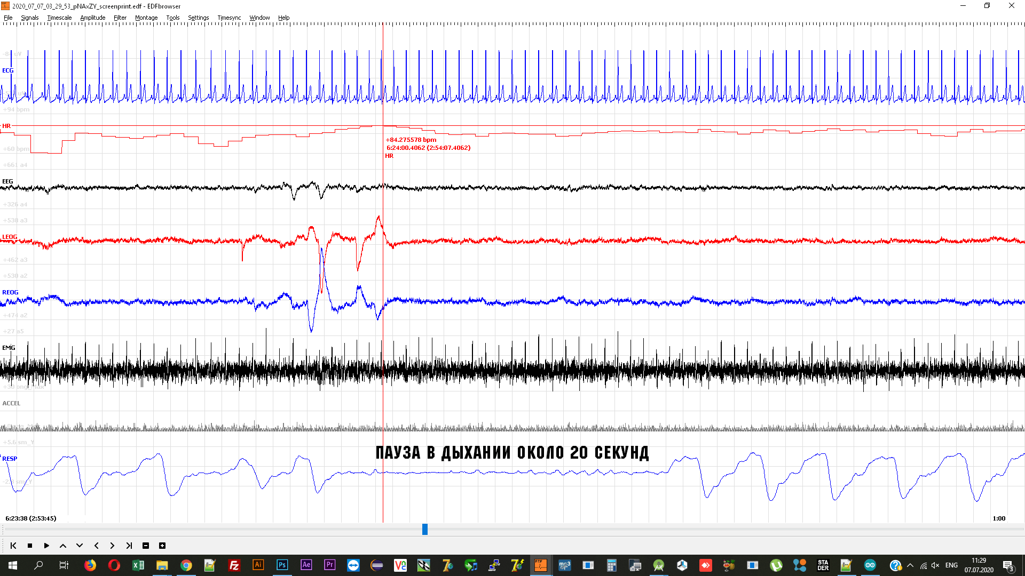The height and width of the screenshot is (576, 1025).
Task: Launch Opera from the taskbar
Action: click(x=114, y=565)
